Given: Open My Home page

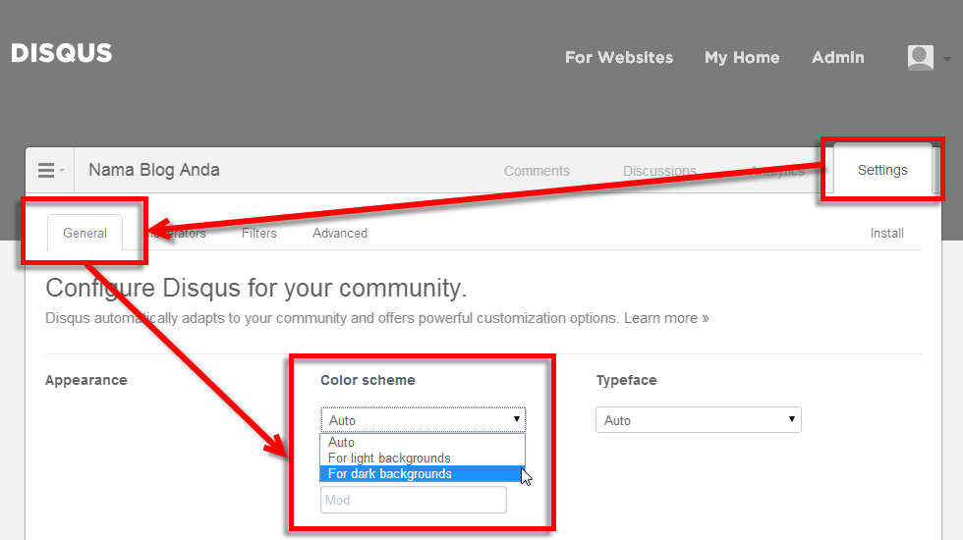Looking at the screenshot, I should [742, 58].
